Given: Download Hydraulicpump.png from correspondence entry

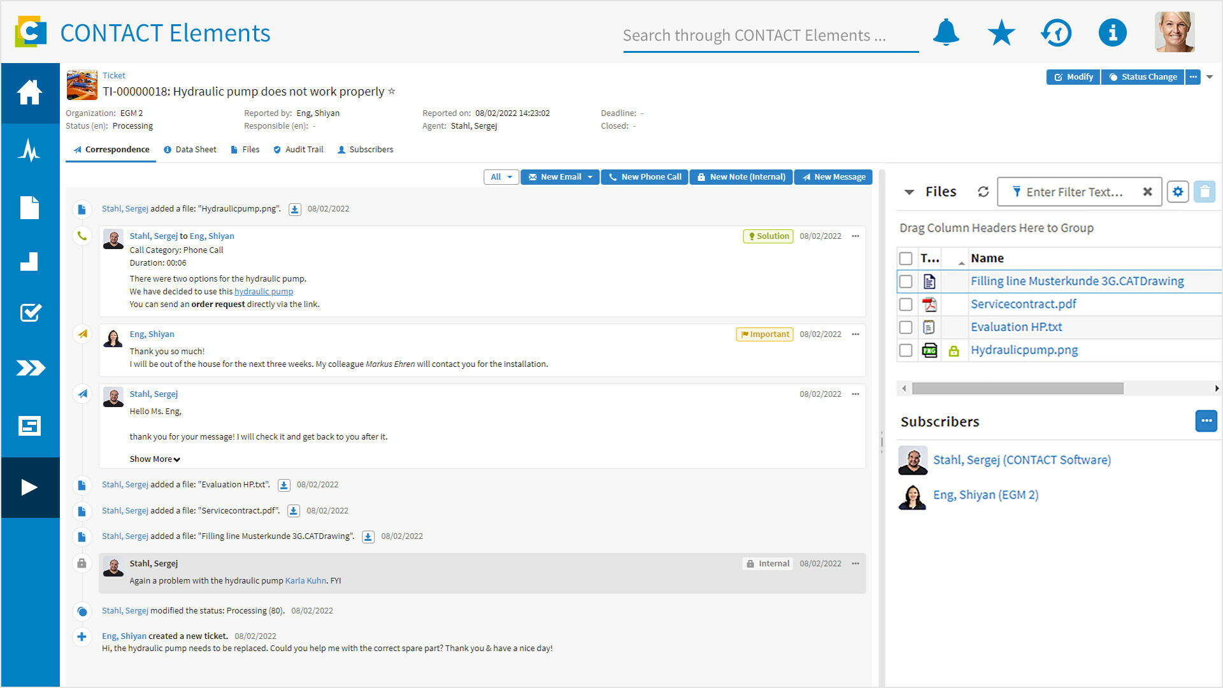Looking at the screenshot, I should pos(295,209).
